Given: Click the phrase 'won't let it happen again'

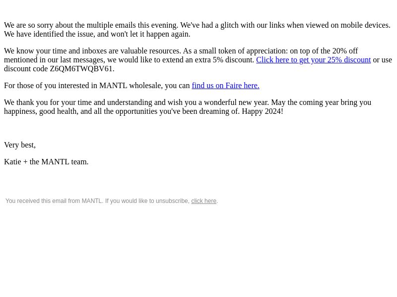Looking at the screenshot, I should click(x=150, y=34).
